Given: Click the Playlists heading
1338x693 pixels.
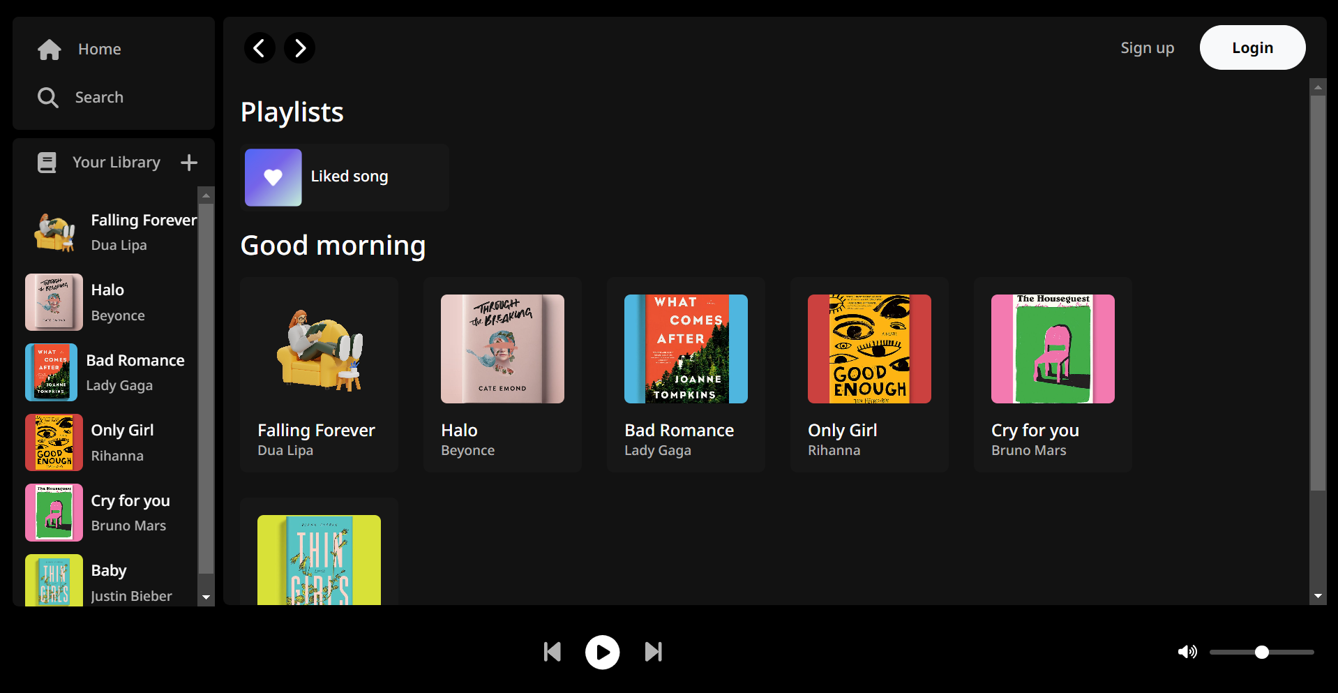Looking at the screenshot, I should pyautogui.click(x=292, y=112).
